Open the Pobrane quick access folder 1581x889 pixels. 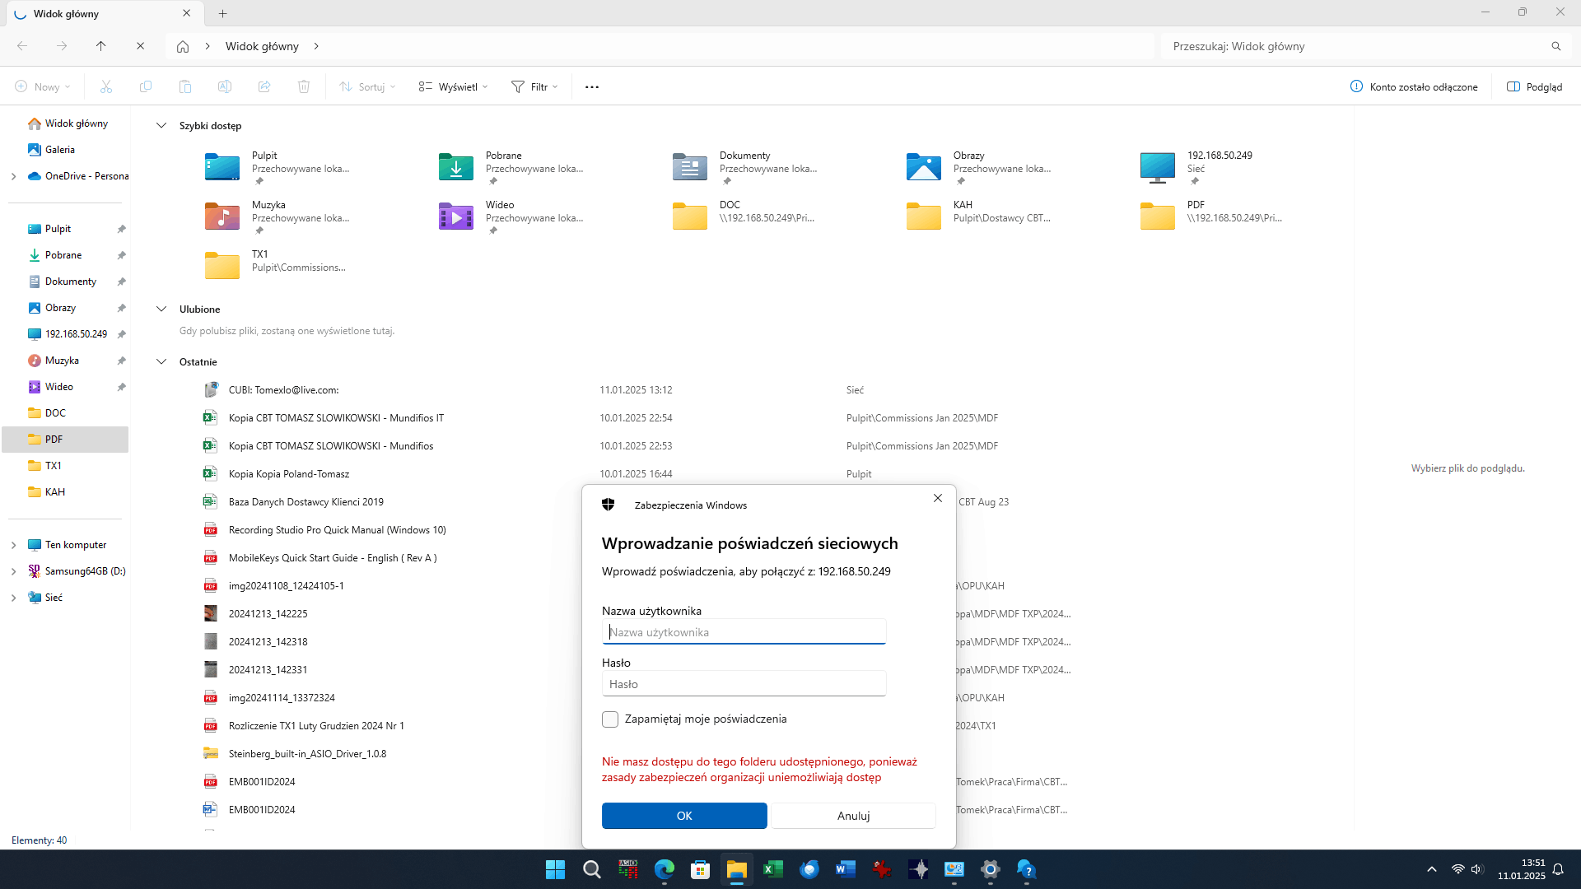point(456,166)
